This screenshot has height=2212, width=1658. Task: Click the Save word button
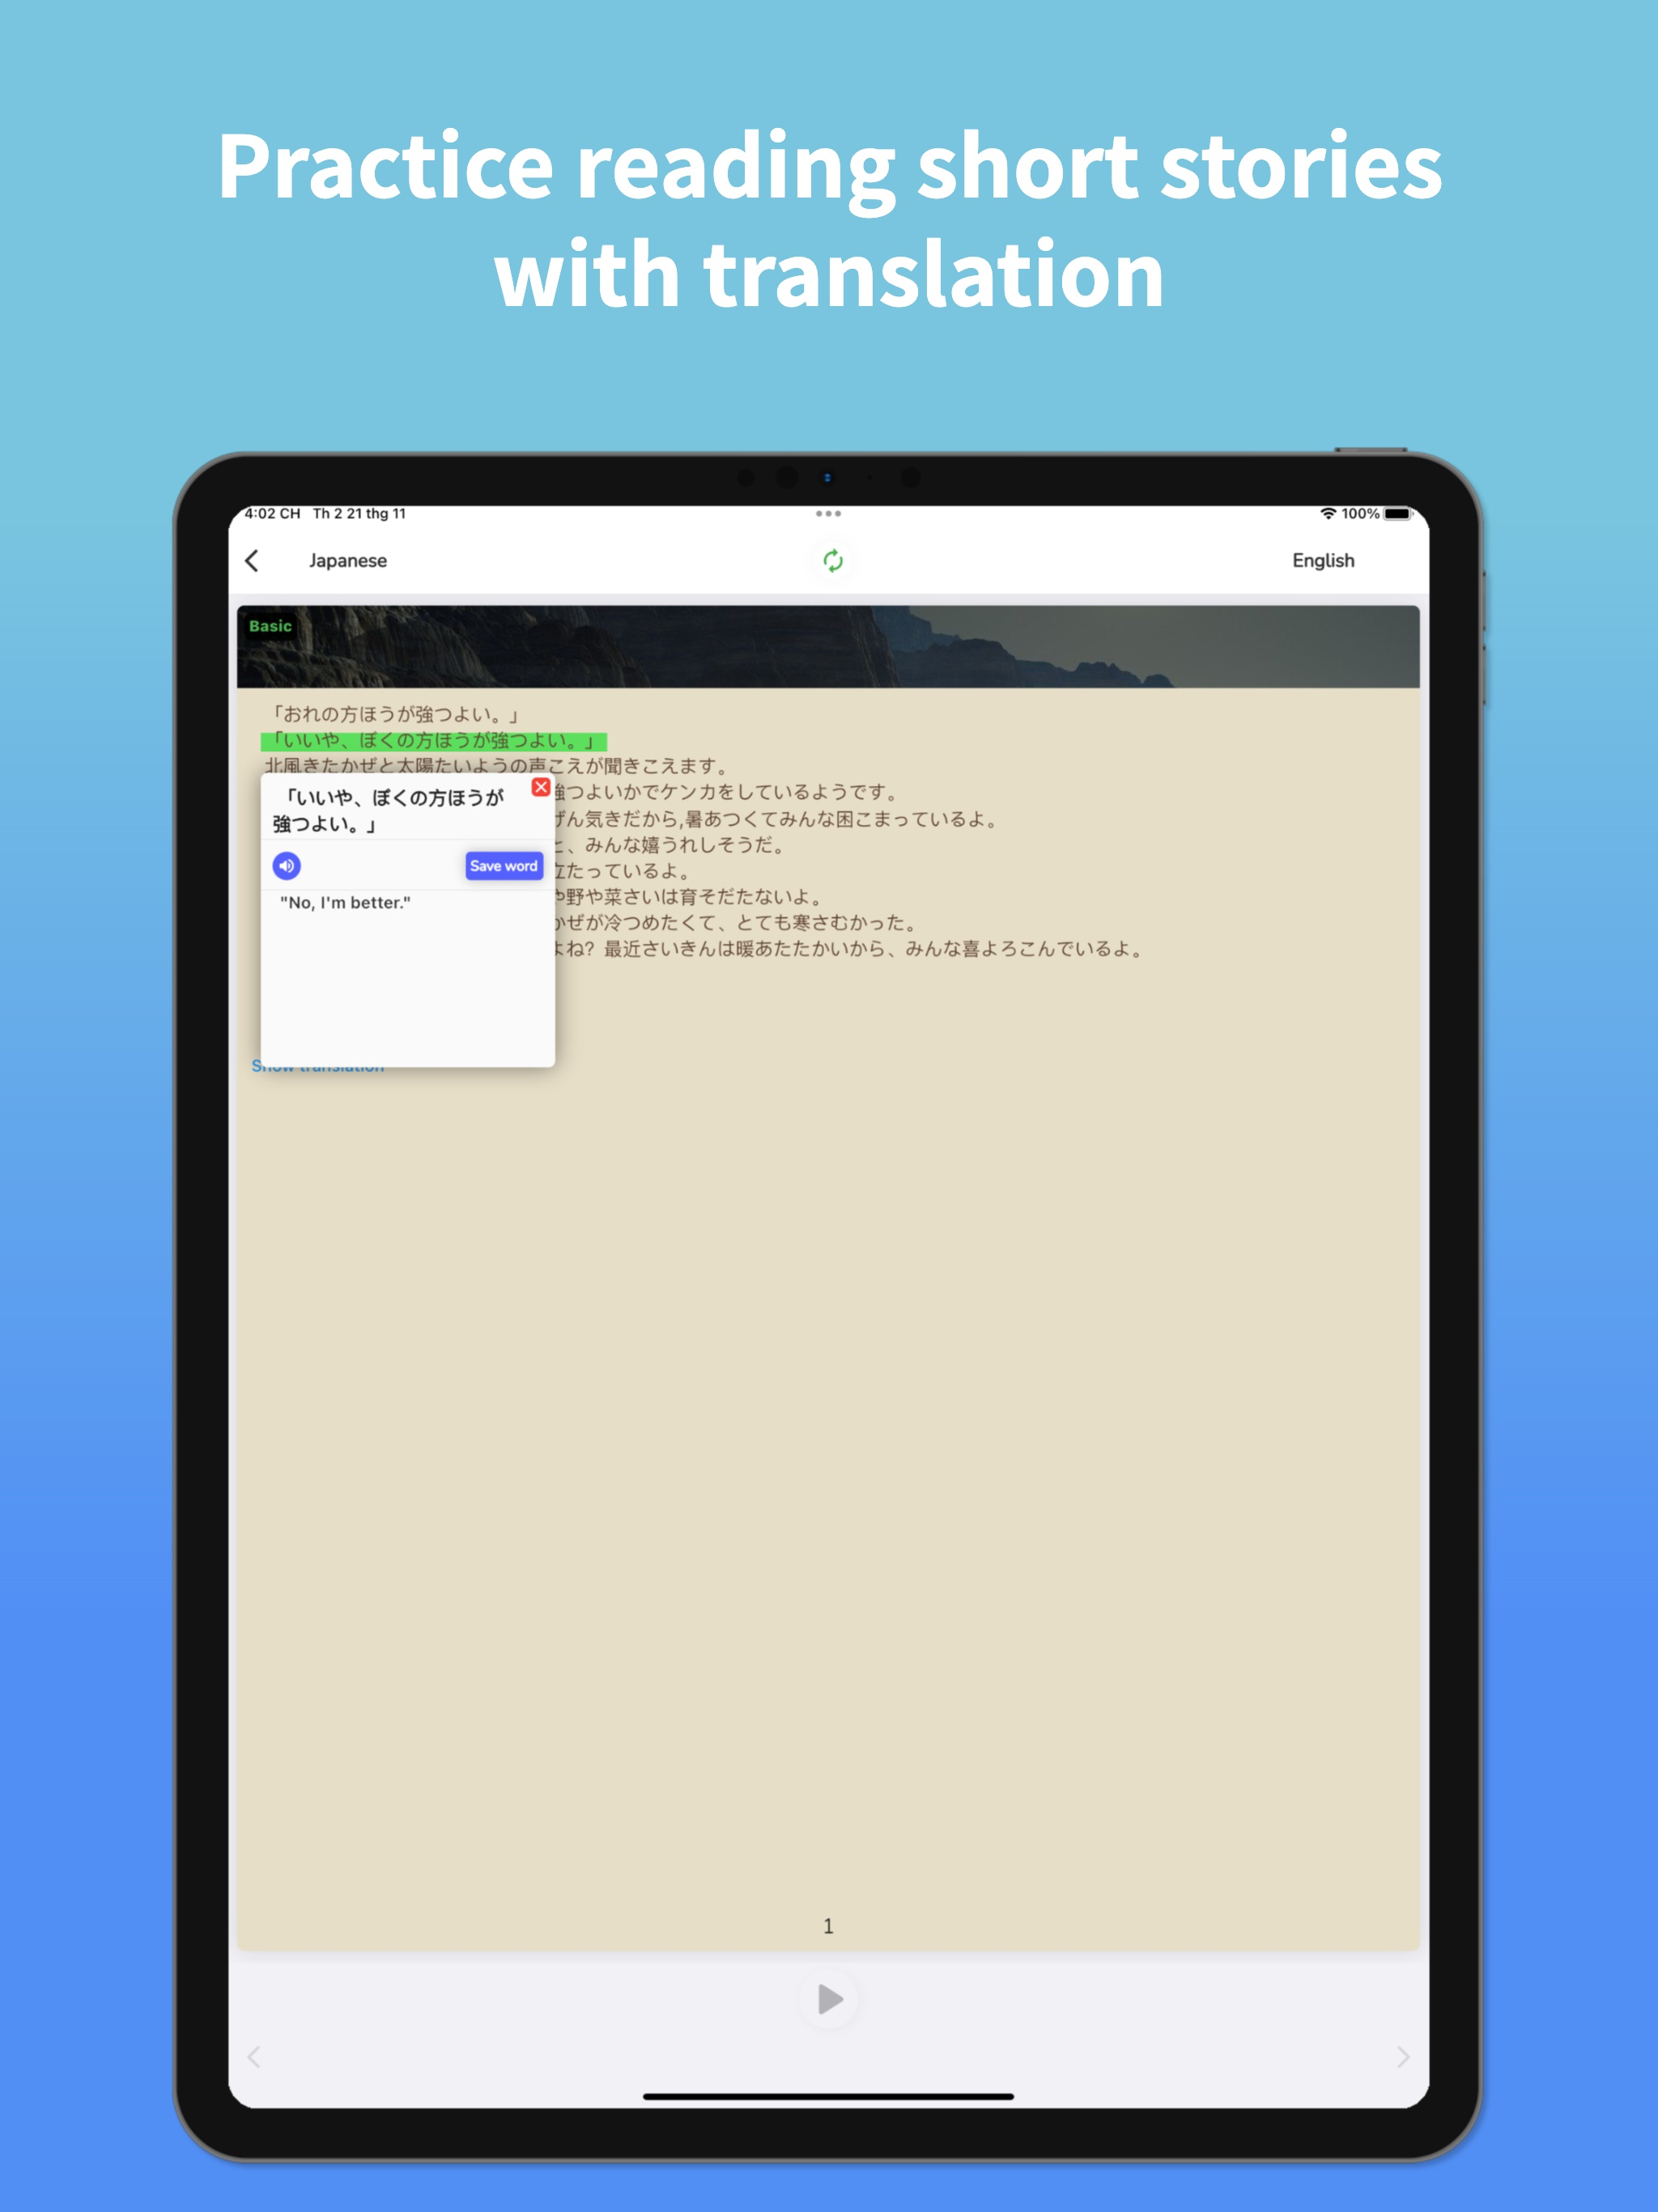coord(504,866)
